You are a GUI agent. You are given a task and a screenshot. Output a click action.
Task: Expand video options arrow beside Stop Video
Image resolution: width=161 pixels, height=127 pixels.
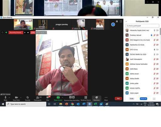coord(21,97)
